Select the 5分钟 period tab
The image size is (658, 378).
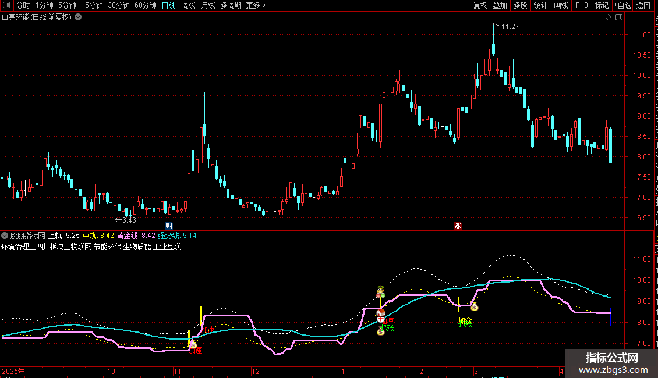(x=67, y=5)
